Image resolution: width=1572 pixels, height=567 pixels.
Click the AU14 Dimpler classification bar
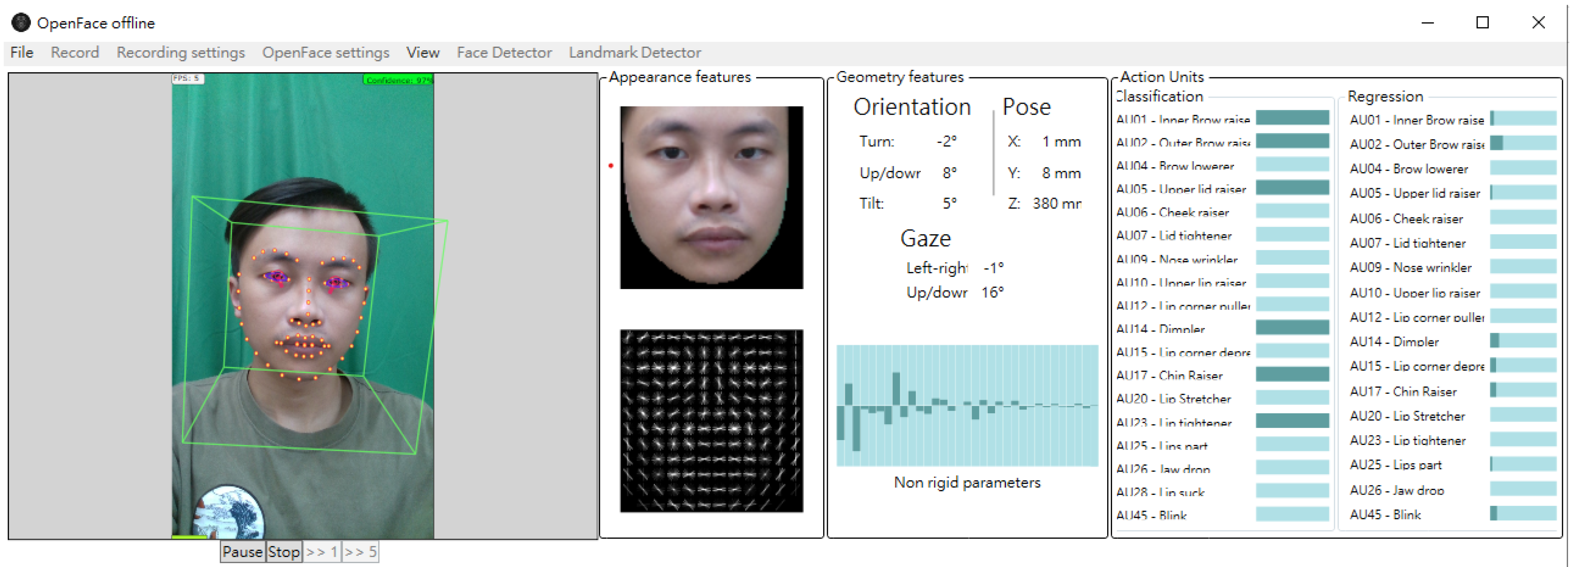tap(1292, 327)
